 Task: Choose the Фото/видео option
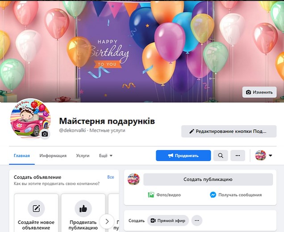[x=164, y=195]
